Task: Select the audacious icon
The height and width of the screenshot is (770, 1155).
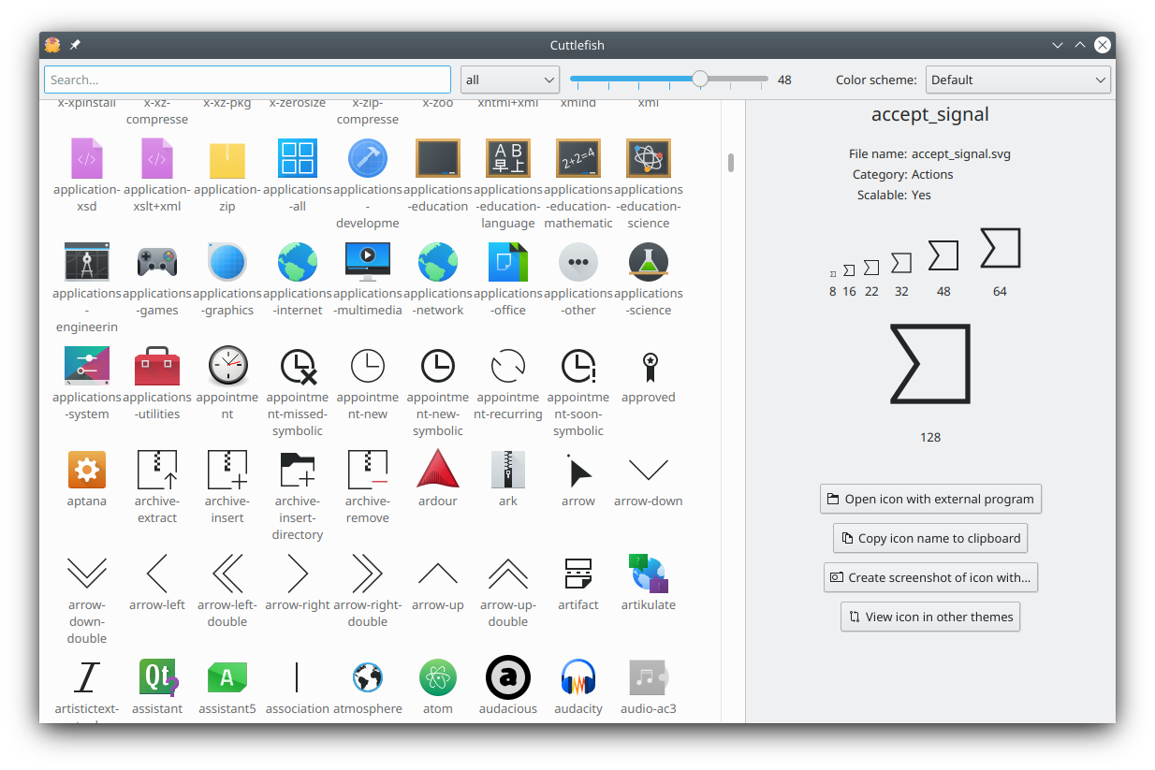Action: (508, 677)
